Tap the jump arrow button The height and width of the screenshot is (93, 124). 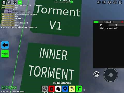click(x=111, y=75)
